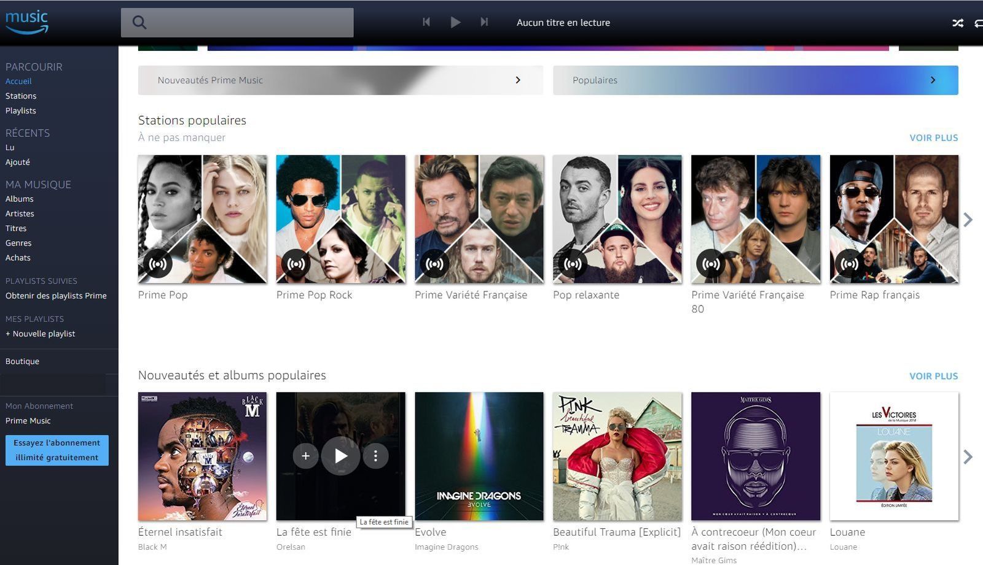Image resolution: width=983 pixels, height=565 pixels.
Task: Play the Prime Pop Rock station broadcast icon
Action: click(x=296, y=264)
